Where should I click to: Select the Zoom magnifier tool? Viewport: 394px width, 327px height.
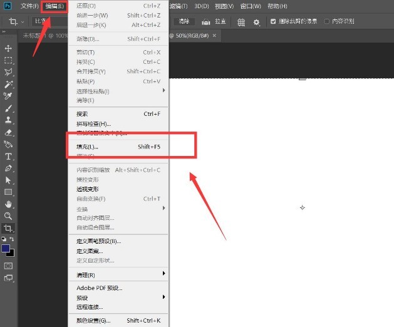coord(8,215)
